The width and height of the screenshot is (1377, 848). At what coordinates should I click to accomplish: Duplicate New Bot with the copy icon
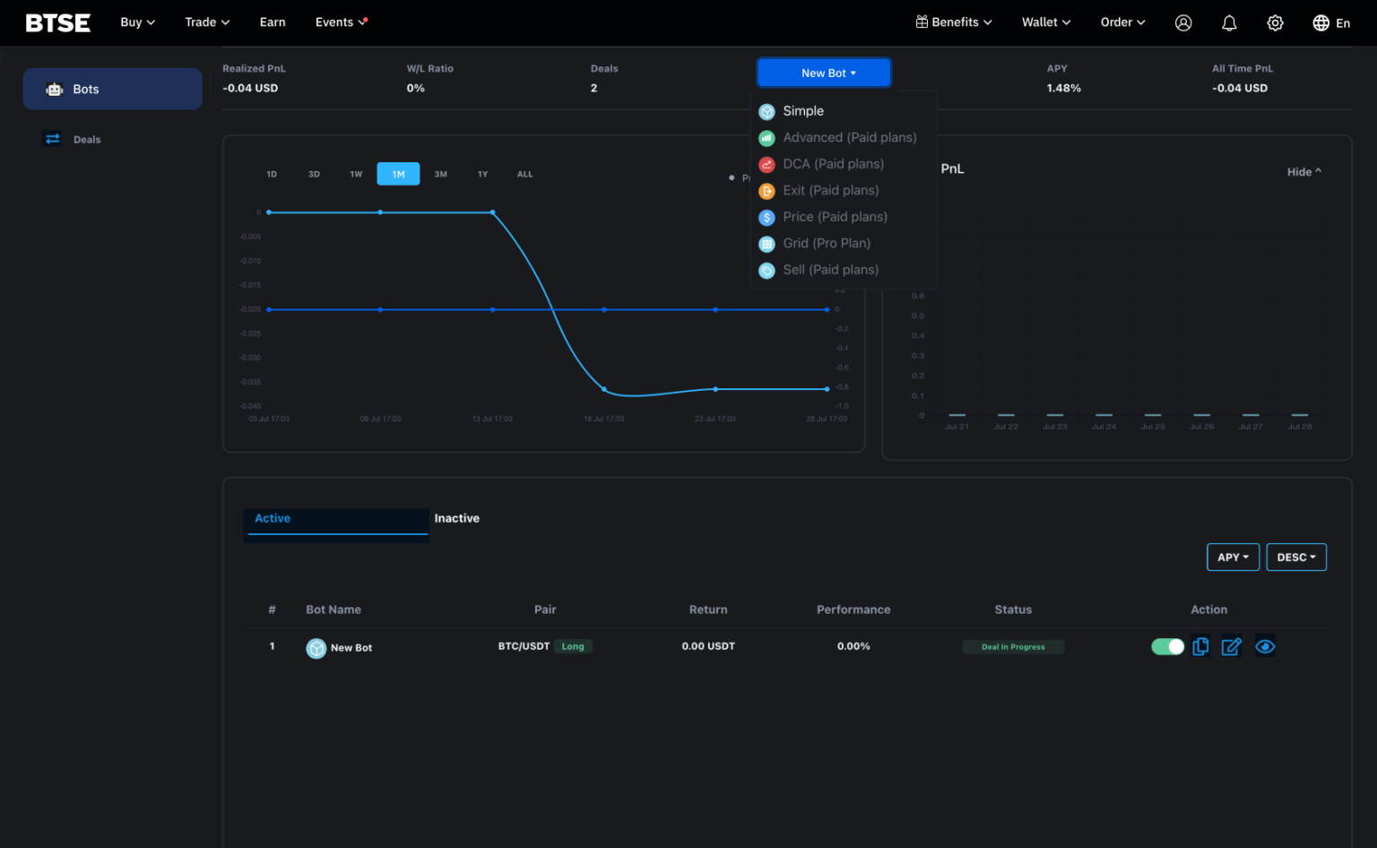tap(1200, 646)
